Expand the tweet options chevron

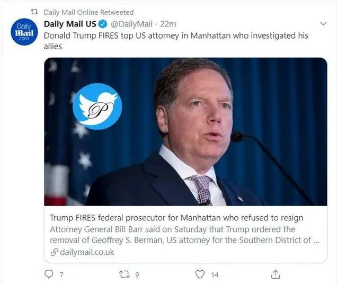coord(324,24)
